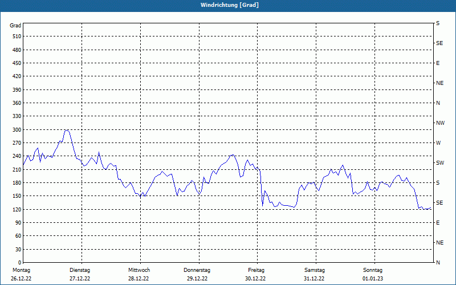456x285 pixels.
Task: Select the "Samstag" day label
Action: (x=315, y=270)
